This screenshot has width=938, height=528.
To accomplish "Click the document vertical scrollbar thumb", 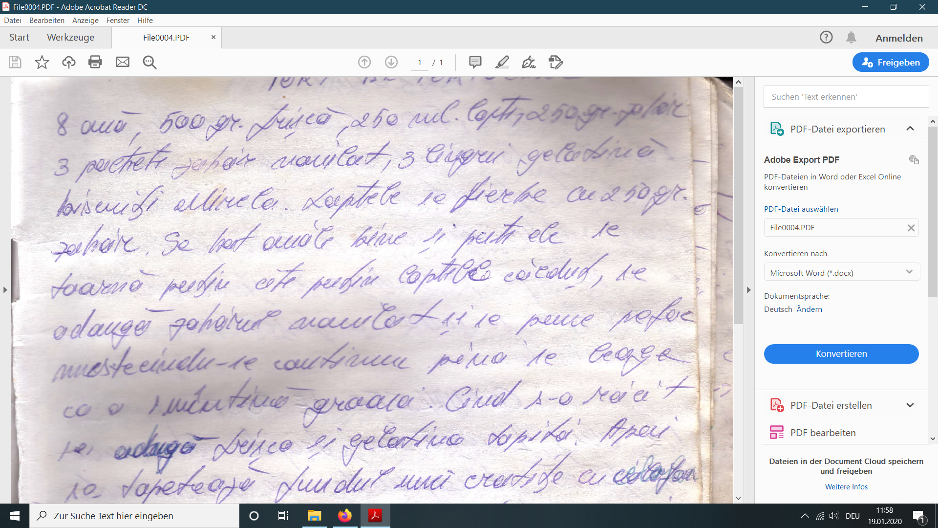I will tap(738, 205).
